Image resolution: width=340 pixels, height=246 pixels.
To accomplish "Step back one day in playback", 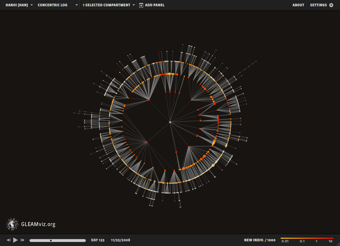I will point(9,240).
